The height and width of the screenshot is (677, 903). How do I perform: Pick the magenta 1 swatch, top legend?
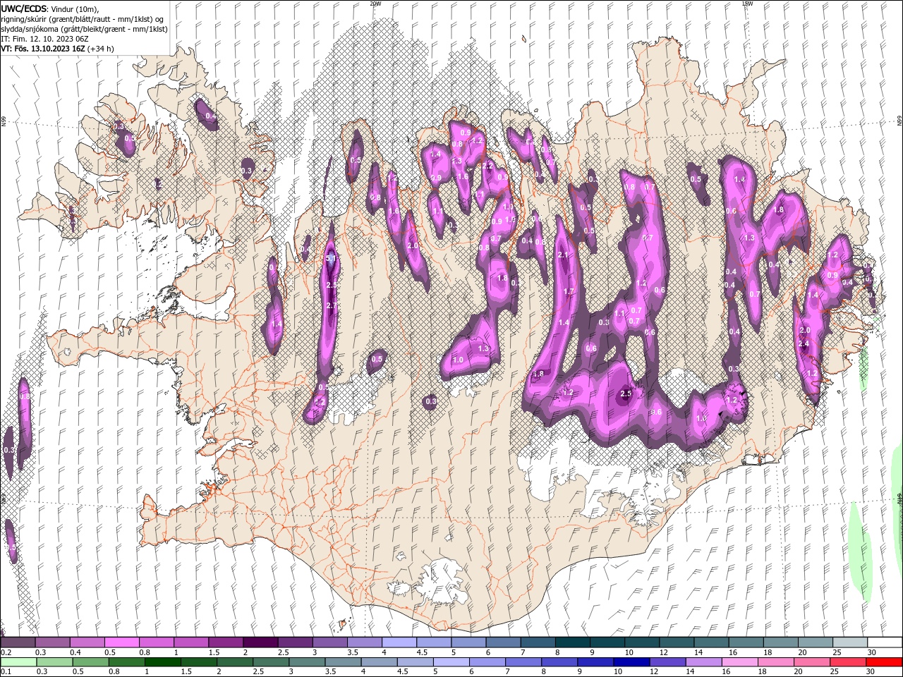click(190, 642)
